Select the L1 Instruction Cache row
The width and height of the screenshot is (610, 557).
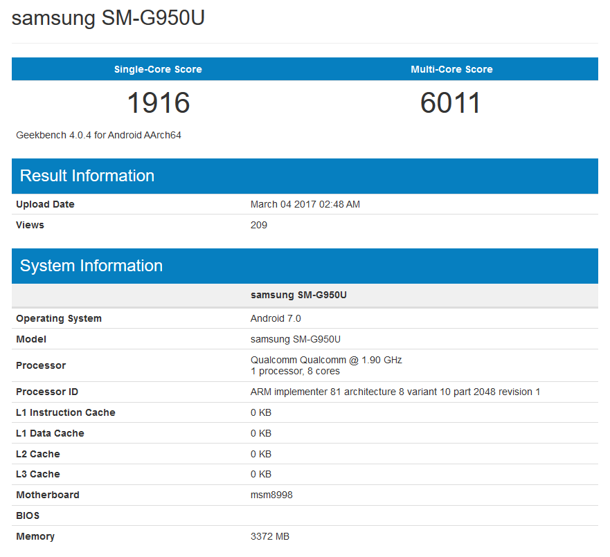pos(66,412)
